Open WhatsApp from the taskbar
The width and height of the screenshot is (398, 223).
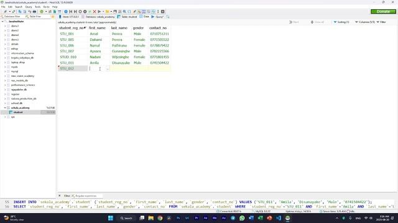coord(242,218)
